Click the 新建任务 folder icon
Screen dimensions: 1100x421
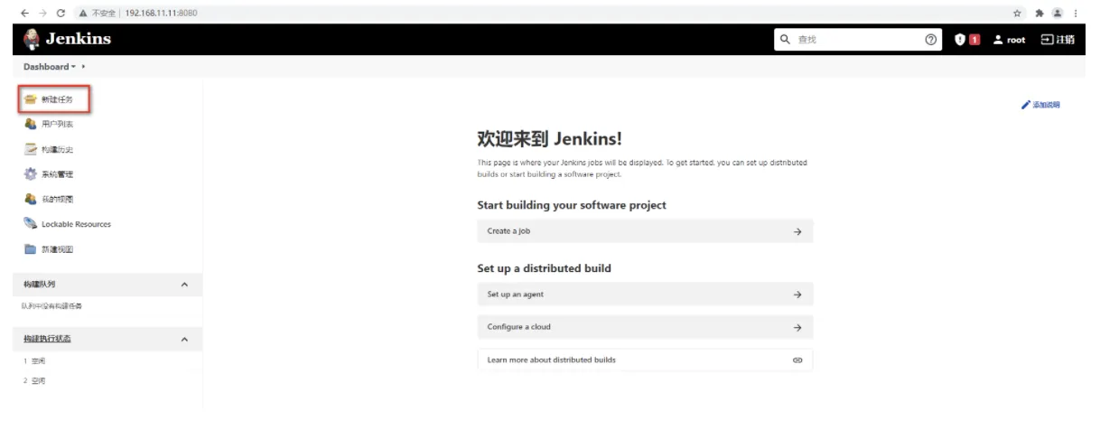click(x=31, y=99)
